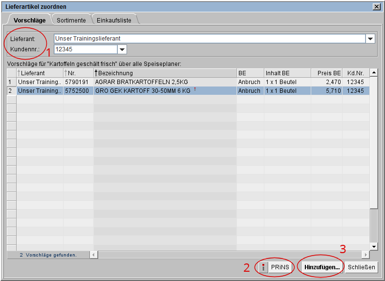
Task: Click the Kd.Nr. column header
Action: click(356, 73)
